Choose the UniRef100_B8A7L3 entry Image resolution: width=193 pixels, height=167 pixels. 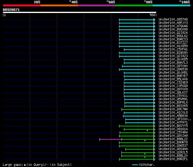(173, 63)
